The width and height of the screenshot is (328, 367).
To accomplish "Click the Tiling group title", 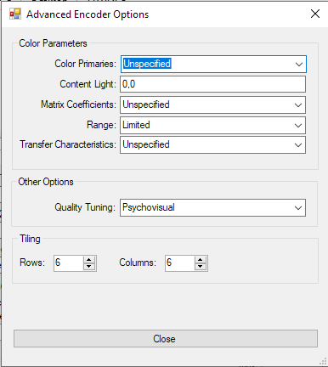I will point(30,239).
